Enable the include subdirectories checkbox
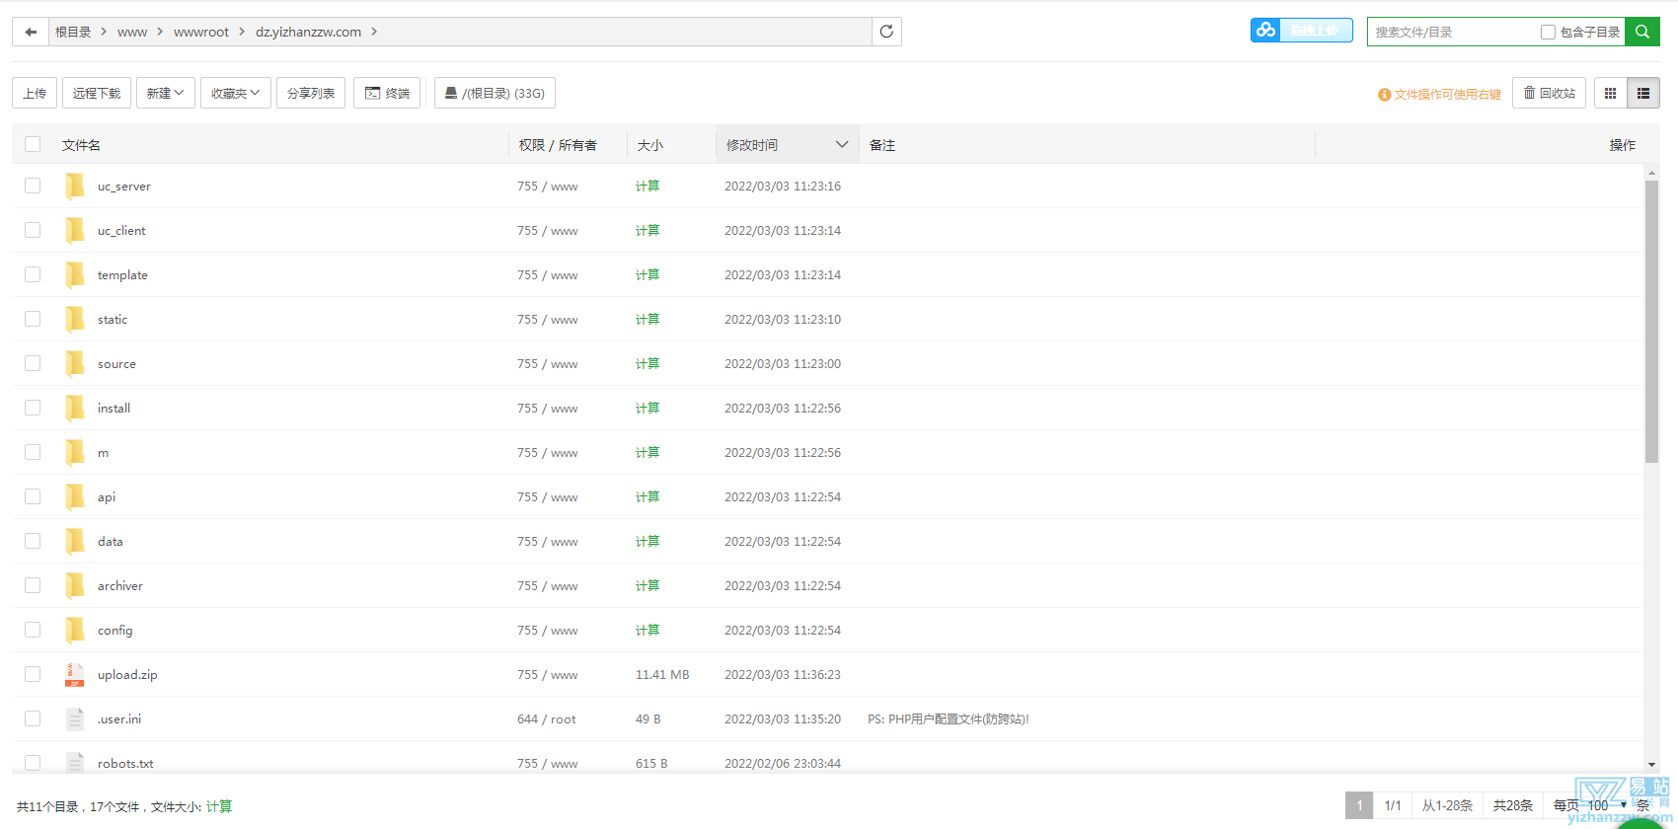Viewport: 1678px width, 829px height. (1548, 33)
